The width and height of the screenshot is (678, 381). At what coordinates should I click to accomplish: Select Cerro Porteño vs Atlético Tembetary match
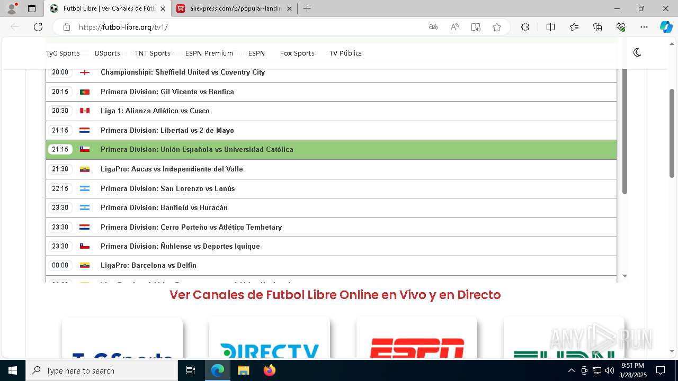click(x=331, y=227)
